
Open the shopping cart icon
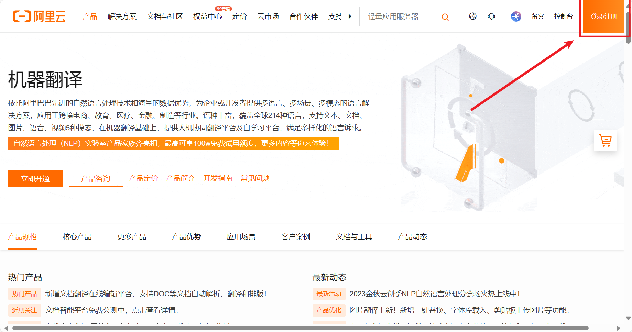[x=606, y=141]
